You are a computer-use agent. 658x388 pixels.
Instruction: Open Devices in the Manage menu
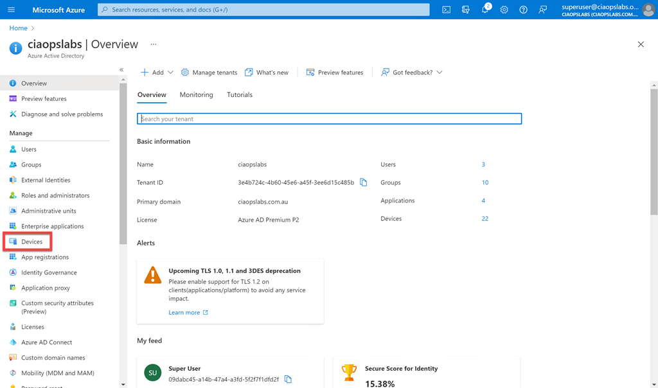coord(31,242)
